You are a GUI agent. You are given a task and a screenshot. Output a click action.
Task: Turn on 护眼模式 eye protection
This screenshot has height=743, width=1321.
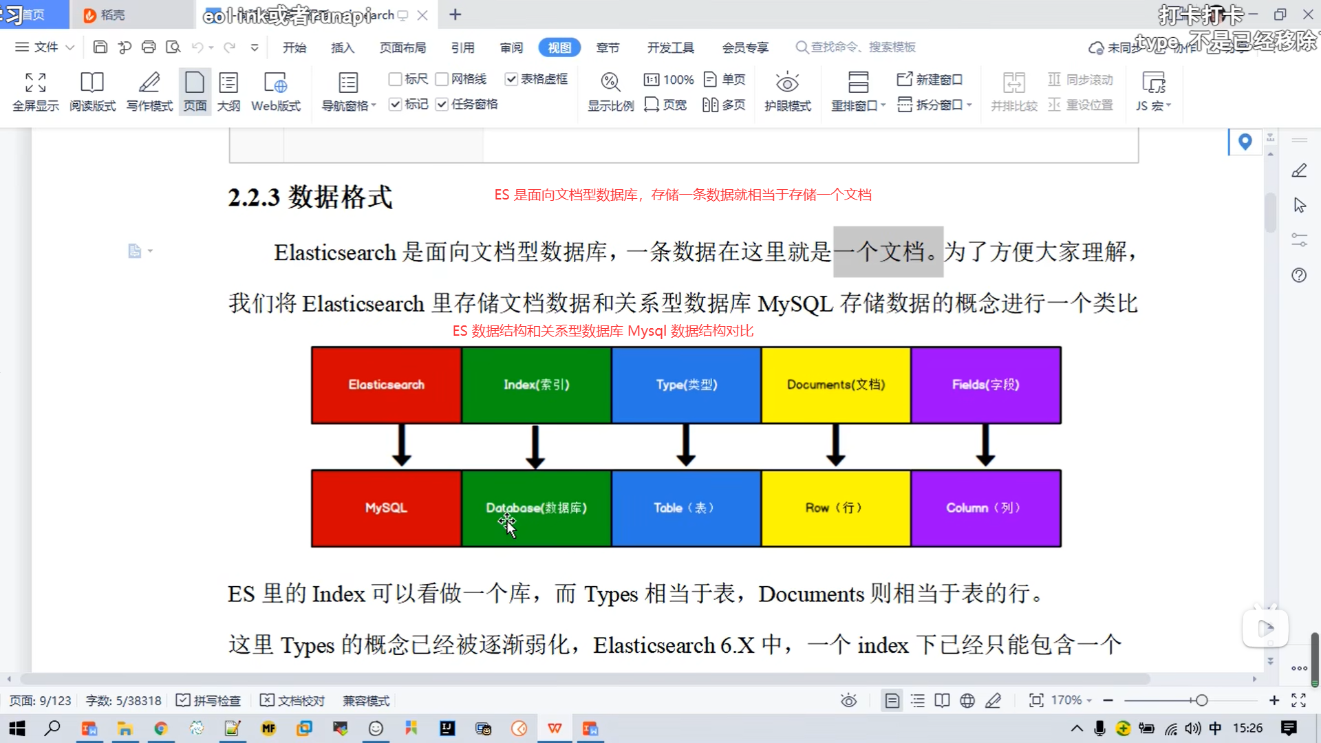(787, 83)
